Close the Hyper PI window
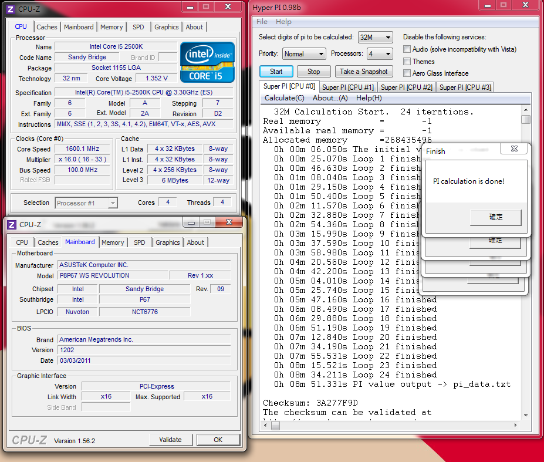This screenshot has width=544, height=462. pos(526,5)
